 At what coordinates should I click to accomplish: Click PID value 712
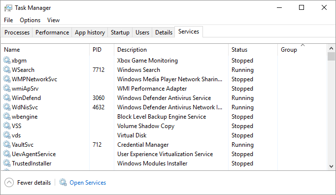[97, 145]
